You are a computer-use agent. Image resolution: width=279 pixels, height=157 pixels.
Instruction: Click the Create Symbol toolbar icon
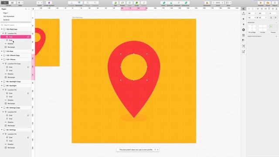[x=49, y=3]
